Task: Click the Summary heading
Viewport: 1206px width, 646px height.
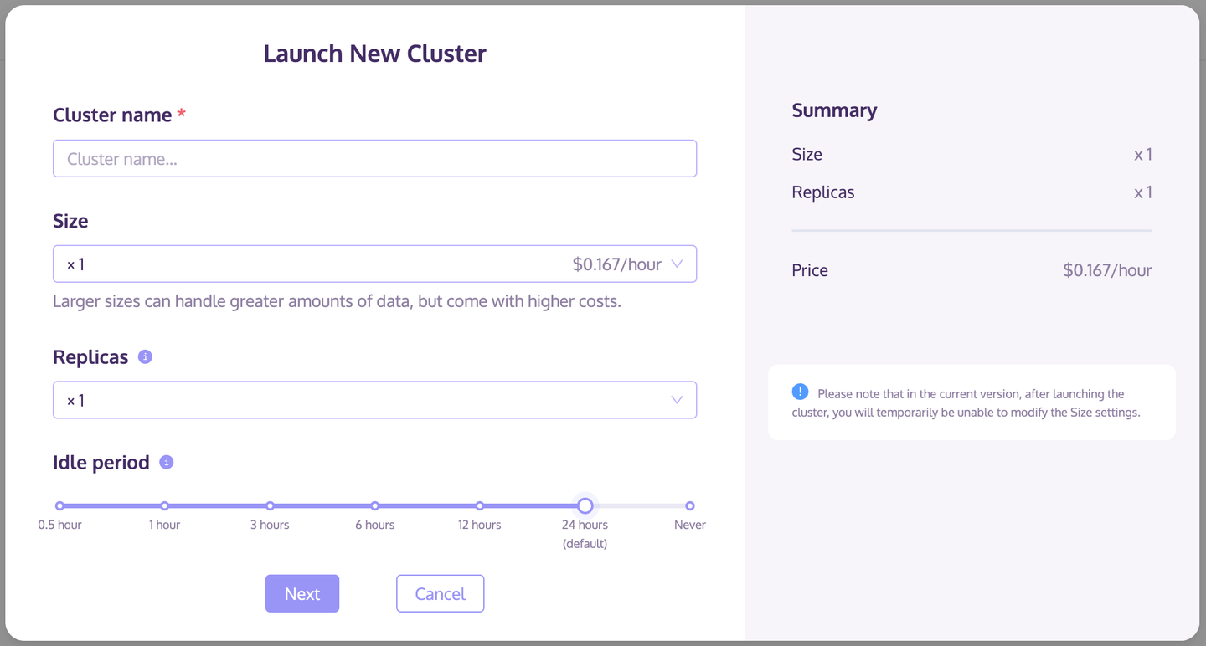Action: click(x=834, y=110)
